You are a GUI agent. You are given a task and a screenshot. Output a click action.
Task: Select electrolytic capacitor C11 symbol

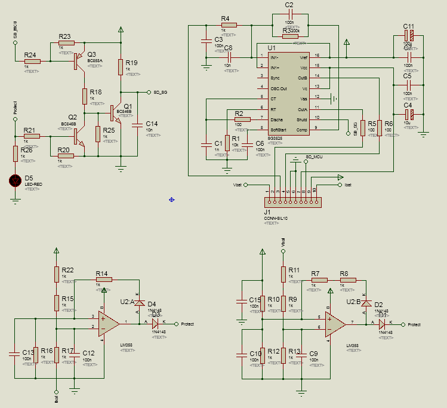[409, 36]
